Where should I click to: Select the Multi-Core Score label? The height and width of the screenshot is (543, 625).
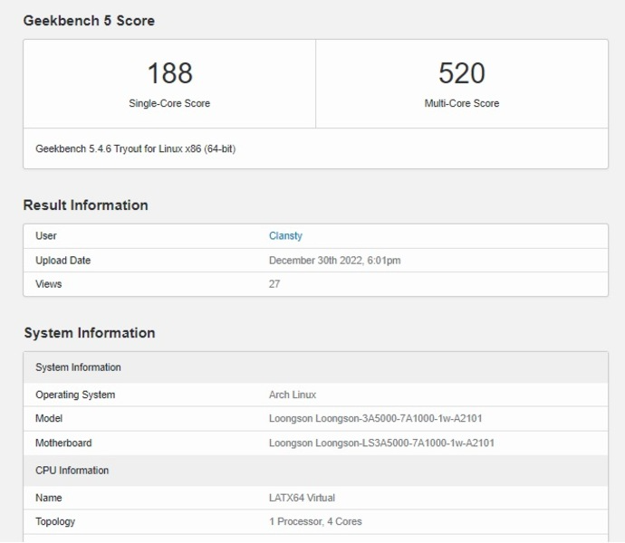point(462,103)
